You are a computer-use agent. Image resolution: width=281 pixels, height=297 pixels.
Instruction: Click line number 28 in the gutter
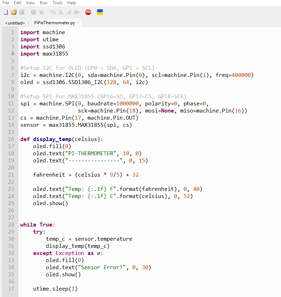[x=11, y=225]
